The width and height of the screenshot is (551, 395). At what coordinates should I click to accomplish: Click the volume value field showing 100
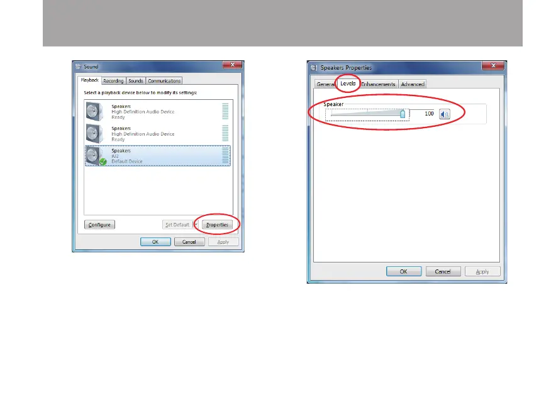[423, 114]
